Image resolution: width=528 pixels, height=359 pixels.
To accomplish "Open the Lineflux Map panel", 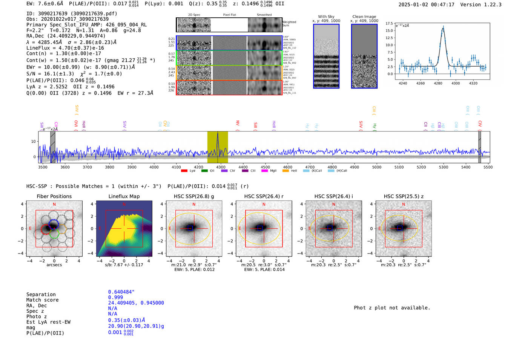I will click(124, 229).
